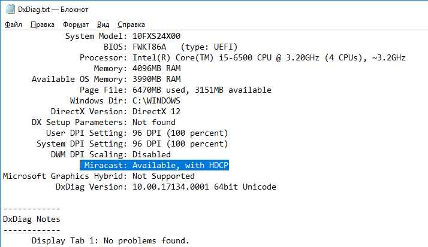
Task: Click the DxDiag Notes heading
Action: (x=32, y=219)
